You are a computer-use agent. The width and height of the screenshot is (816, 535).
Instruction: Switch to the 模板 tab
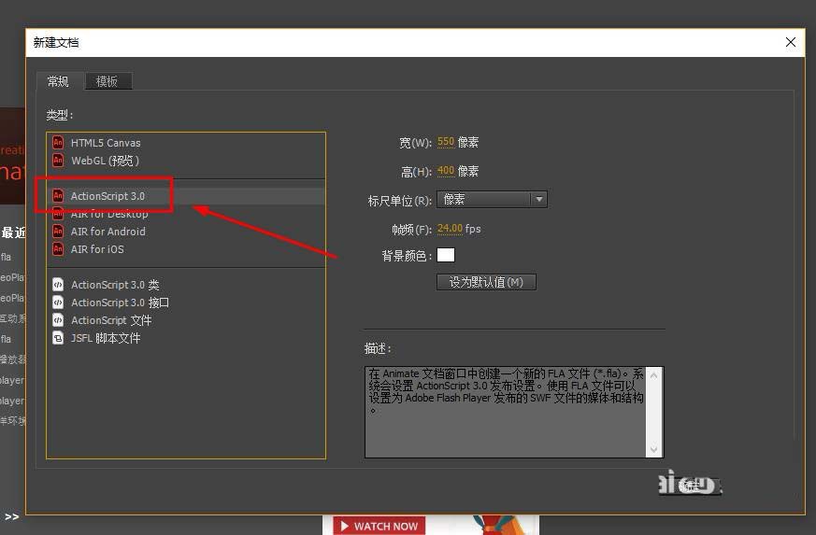point(107,81)
